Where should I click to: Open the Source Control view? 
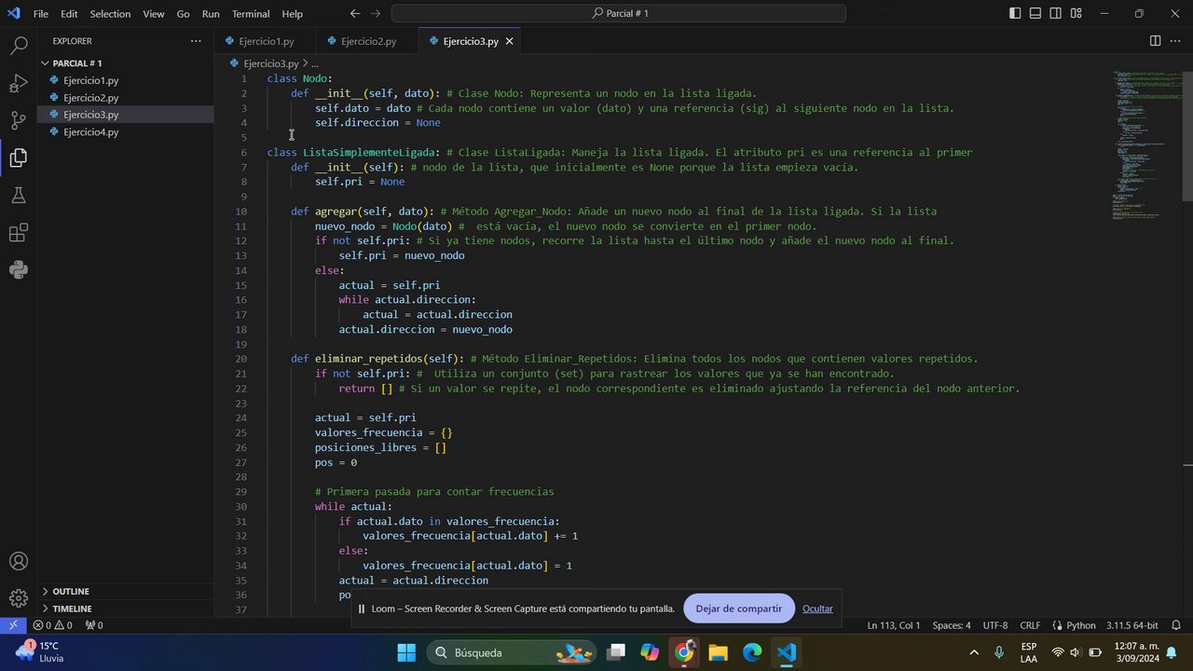tap(18, 120)
